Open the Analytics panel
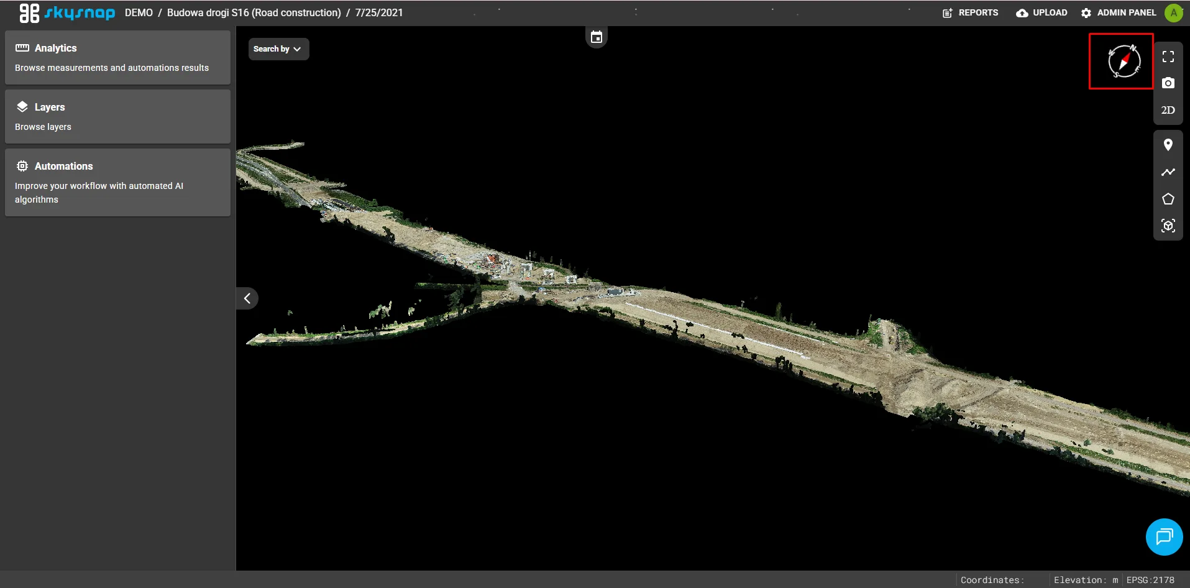 117,57
